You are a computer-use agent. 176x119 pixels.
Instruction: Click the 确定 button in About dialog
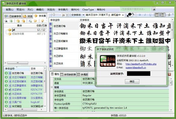tap(132, 82)
